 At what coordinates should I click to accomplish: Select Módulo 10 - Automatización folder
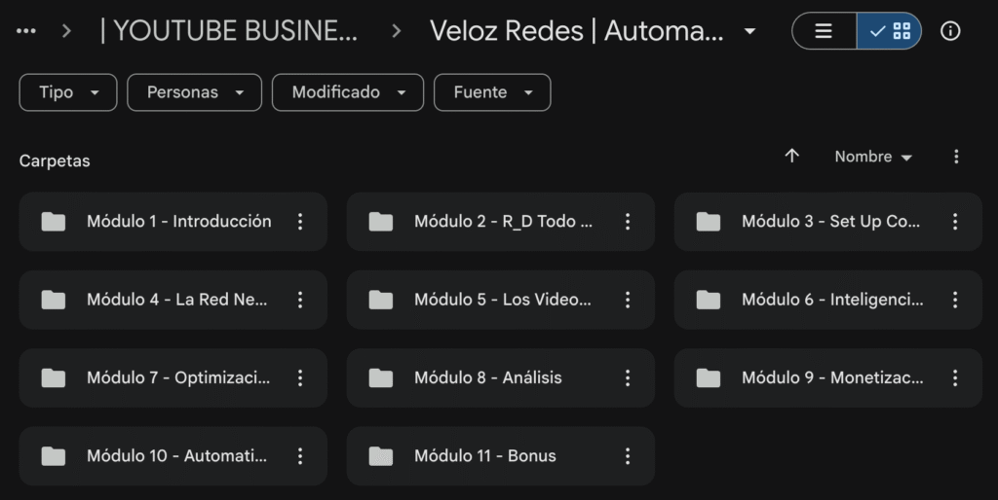[x=175, y=455]
